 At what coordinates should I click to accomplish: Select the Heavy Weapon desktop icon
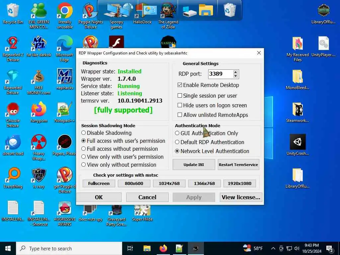39,147
